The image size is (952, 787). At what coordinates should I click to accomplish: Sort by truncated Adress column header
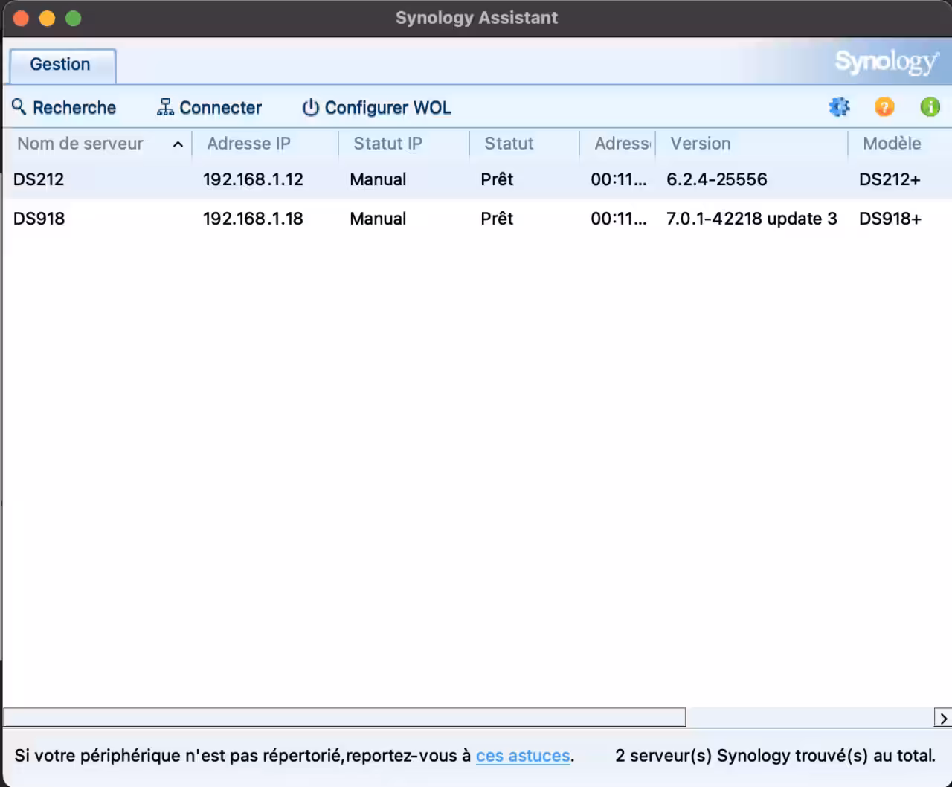pyautogui.click(x=623, y=144)
